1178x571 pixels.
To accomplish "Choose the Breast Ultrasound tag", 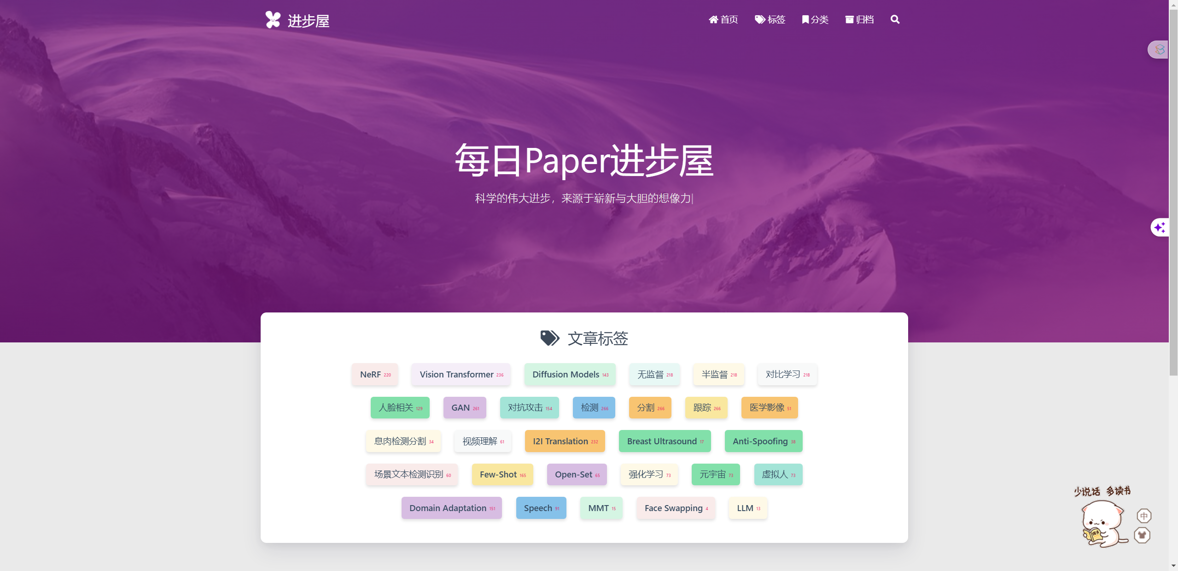I will click(x=665, y=441).
